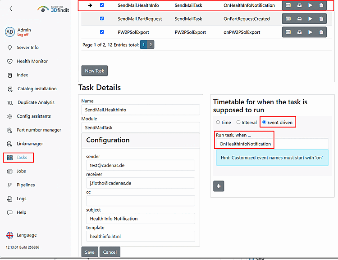Click the inbox tray icon in PW2PSolExport row
The height and width of the screenshot is (260, 338).
coord(299,32)
